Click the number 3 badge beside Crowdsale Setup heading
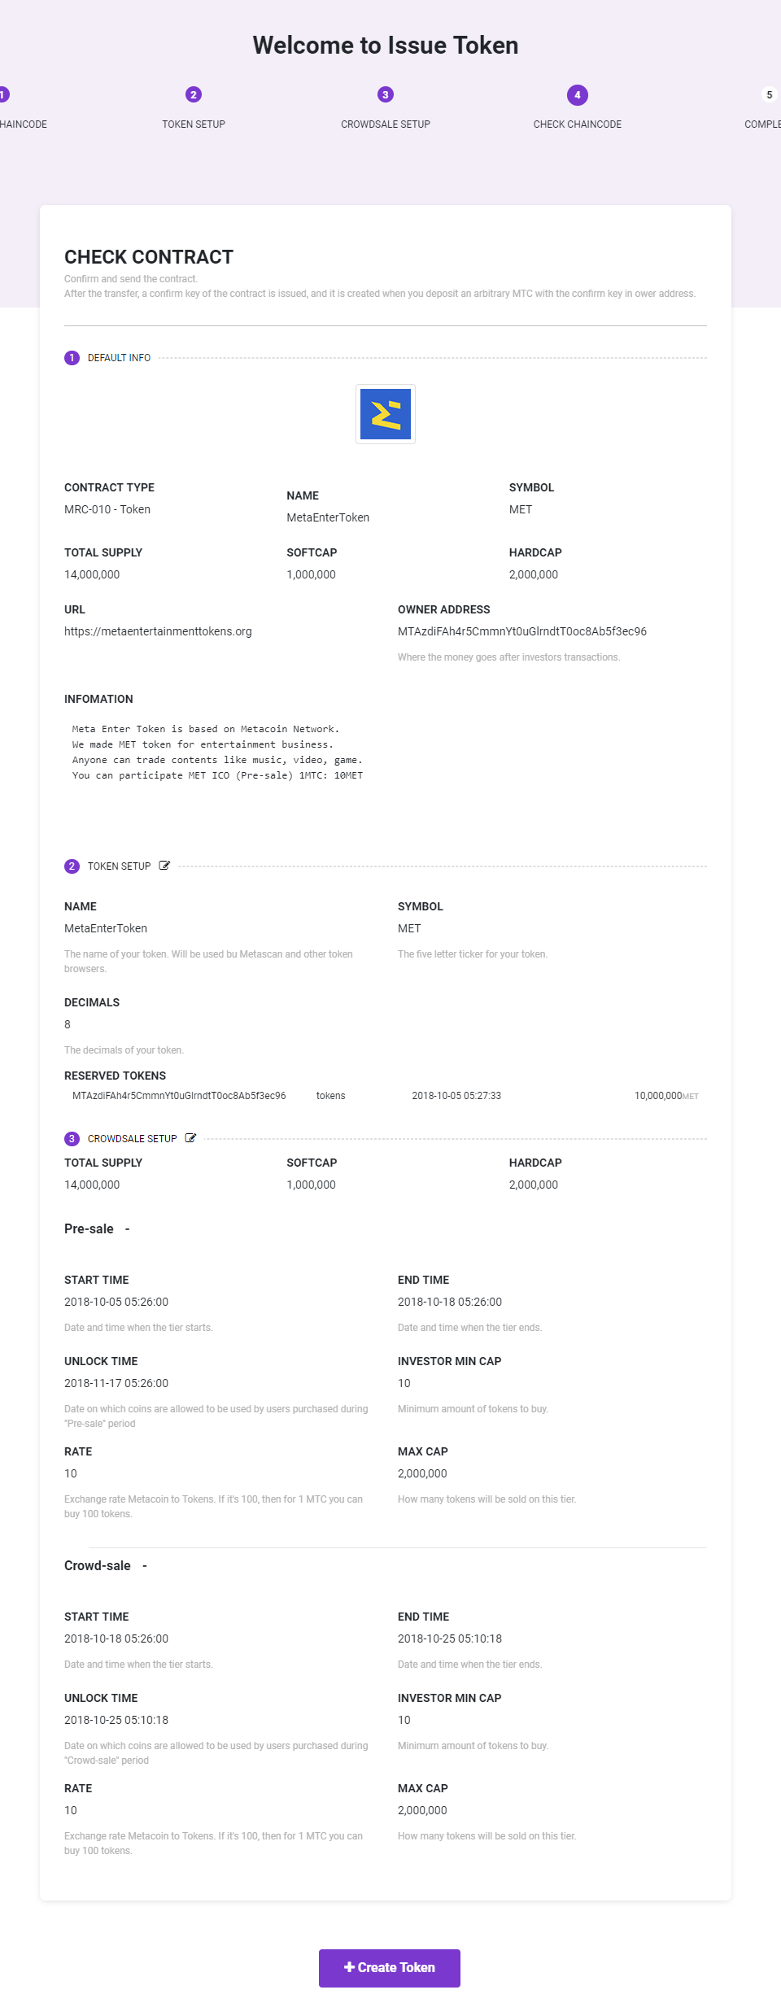Viewport: 781px width, 2016px height. pos(72,1139)
